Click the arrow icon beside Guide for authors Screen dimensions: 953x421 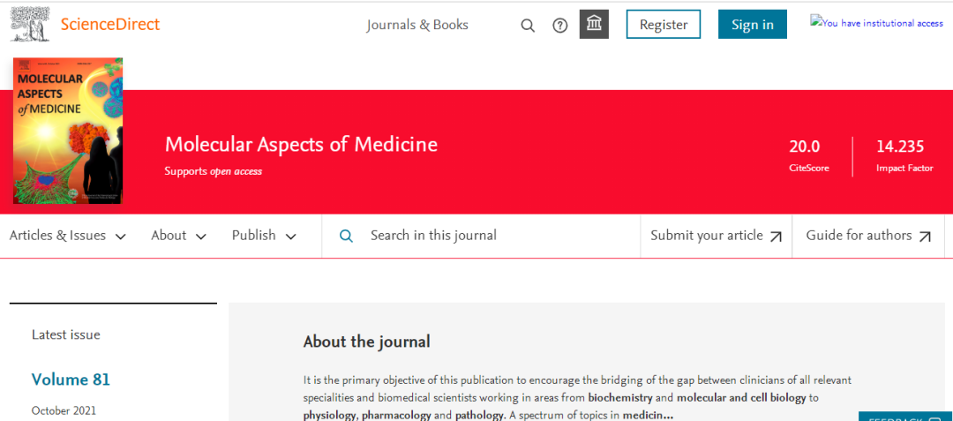(x=925, y=237)
